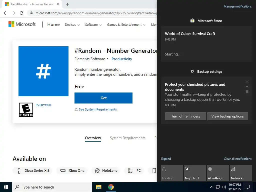256x192 pixels.
Task: Expand the Software dropdown menu
Action: (x=93, y=25)
